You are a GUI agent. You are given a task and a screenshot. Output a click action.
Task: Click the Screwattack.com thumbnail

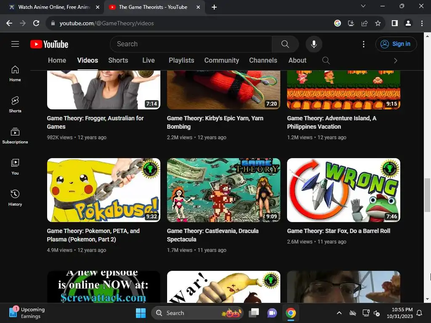(104, 287)
